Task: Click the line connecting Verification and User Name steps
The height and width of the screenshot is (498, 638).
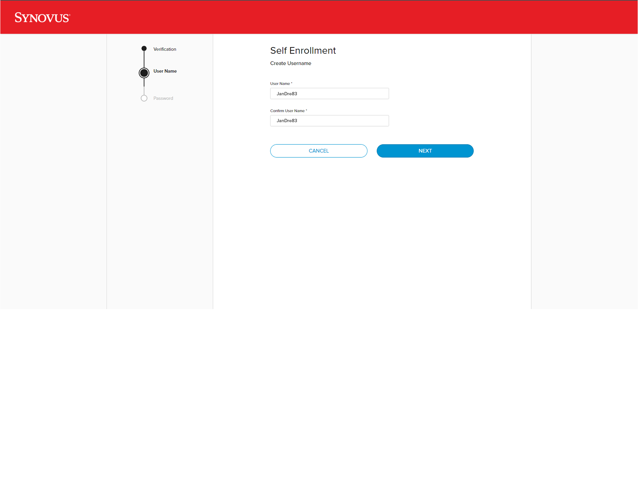Action: point(144,59)
